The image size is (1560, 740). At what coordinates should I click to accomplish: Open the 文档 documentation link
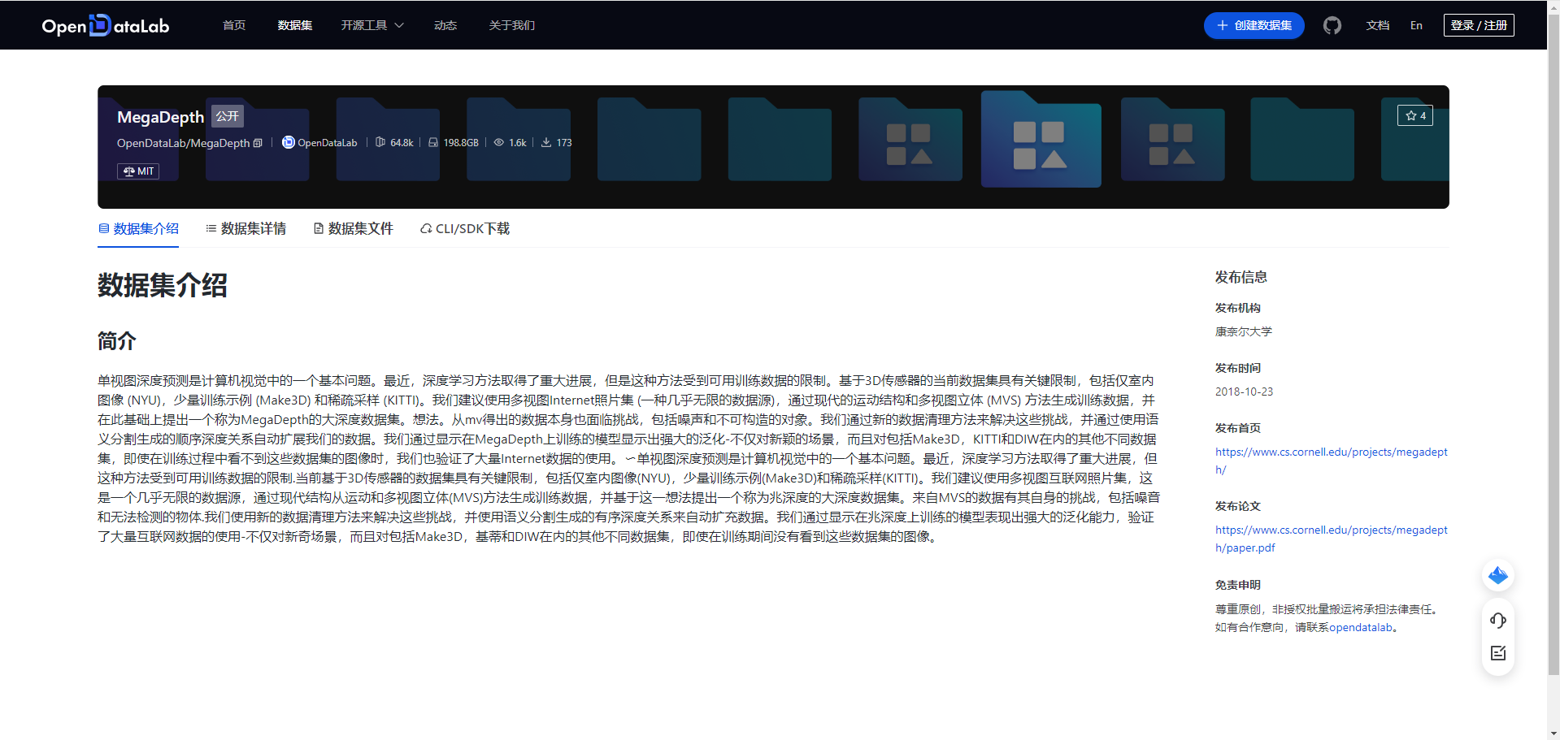[1378, 25]
